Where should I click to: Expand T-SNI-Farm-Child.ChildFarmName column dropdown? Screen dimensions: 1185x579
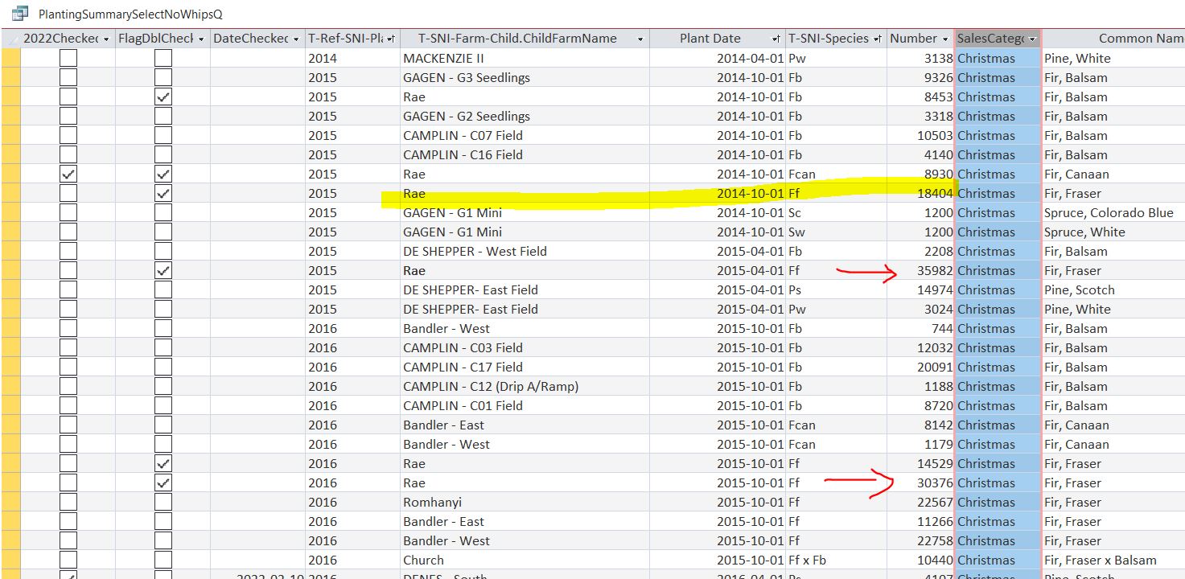coord(640,39)
